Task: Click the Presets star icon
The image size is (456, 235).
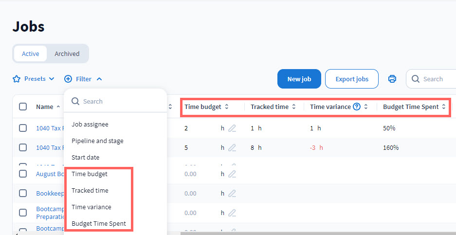Action: tap(17, 79)
